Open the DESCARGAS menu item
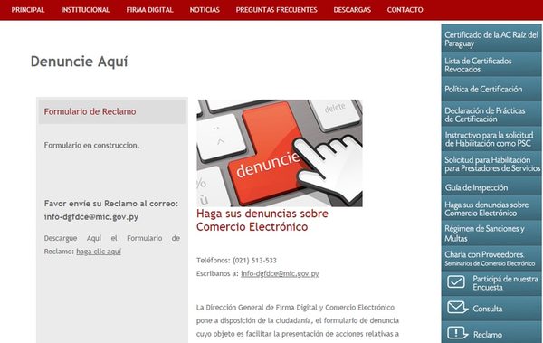Screen dimensions: 543x343 point(352,10)
